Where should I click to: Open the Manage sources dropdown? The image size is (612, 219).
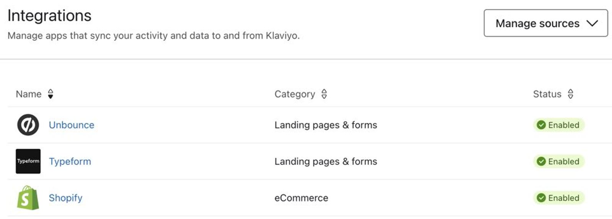tap(546, 23)
